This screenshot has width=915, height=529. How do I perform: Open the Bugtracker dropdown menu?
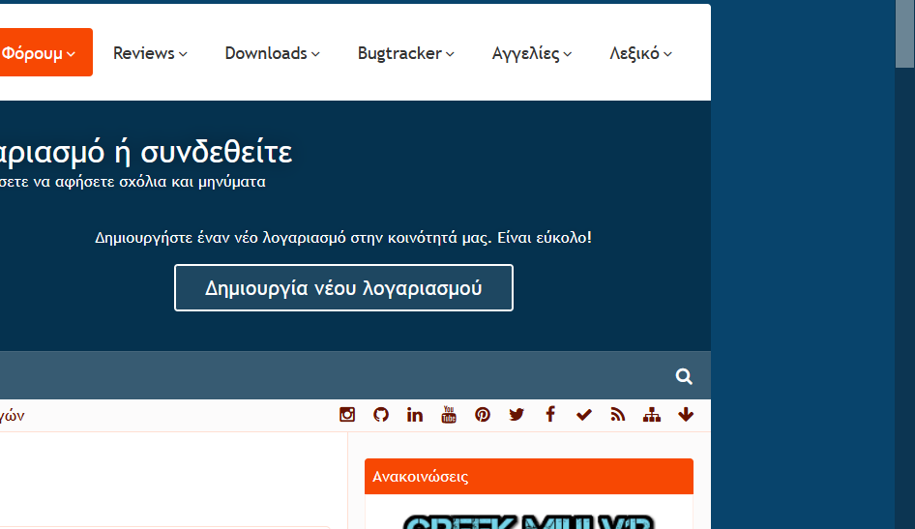coord(405,53)
